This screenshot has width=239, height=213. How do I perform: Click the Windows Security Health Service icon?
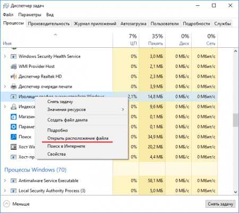(x=13, y=56)
